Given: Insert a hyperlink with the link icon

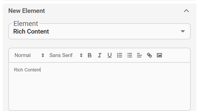Looking at the screenshot, I should click(x=149, y=55).
